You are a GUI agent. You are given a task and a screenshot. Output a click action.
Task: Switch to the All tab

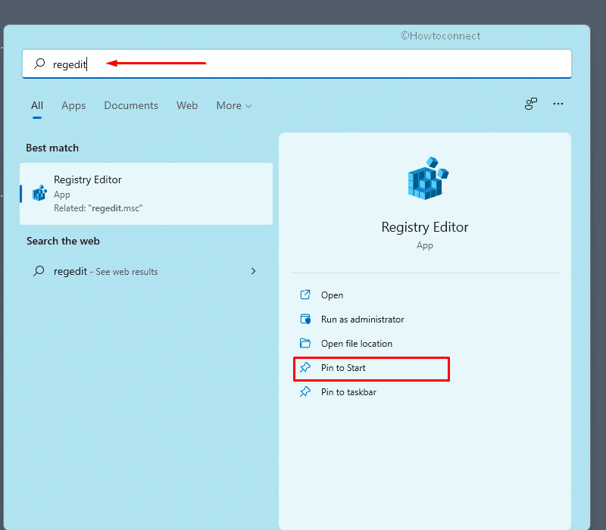tap(37, 105)
